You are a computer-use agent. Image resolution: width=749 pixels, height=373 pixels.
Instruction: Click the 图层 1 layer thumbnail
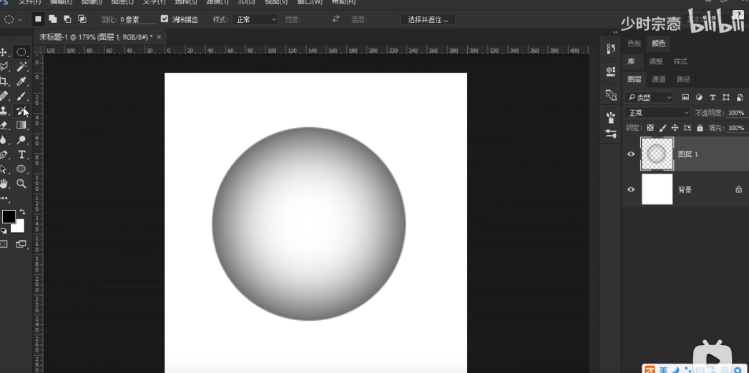coord(657,154)
